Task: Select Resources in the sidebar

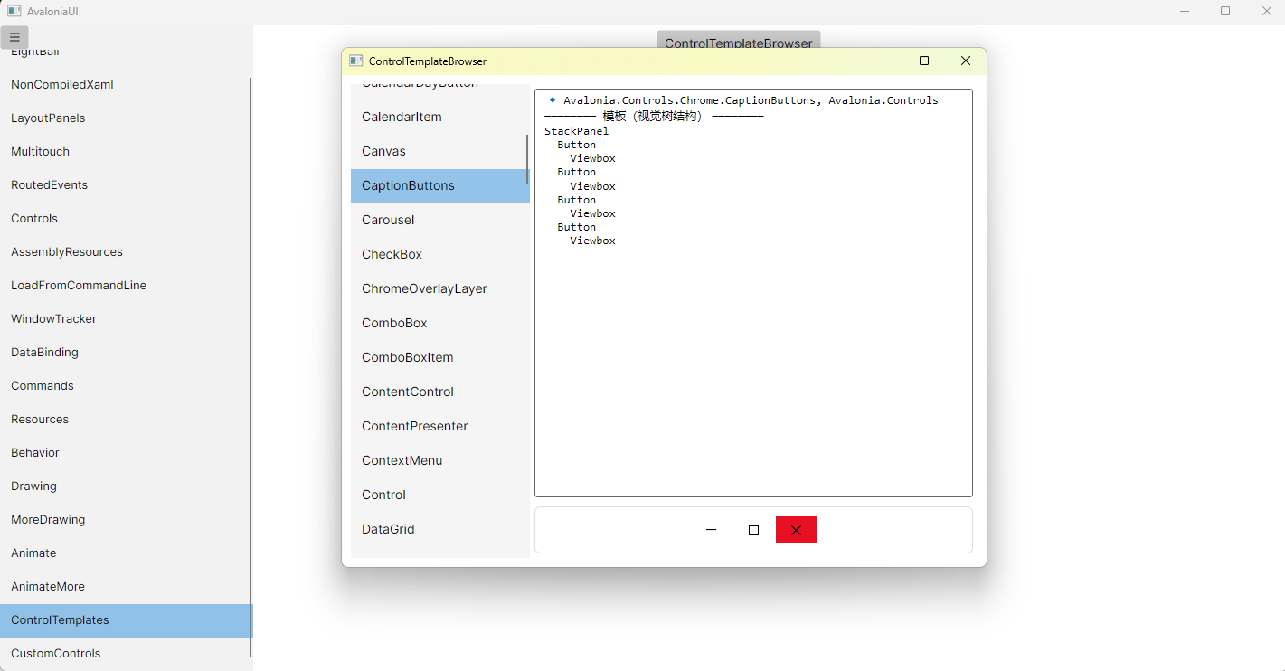Action: pos(125,420)
